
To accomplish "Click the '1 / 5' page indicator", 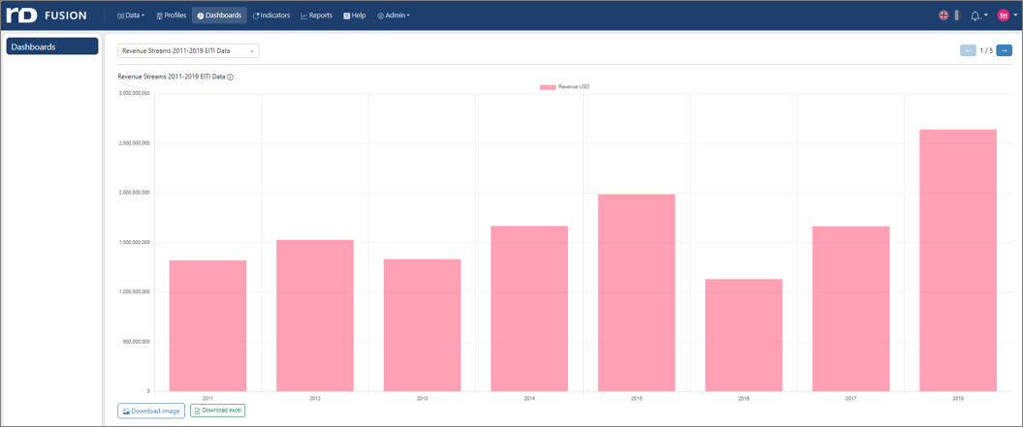I will pos(986,51).
